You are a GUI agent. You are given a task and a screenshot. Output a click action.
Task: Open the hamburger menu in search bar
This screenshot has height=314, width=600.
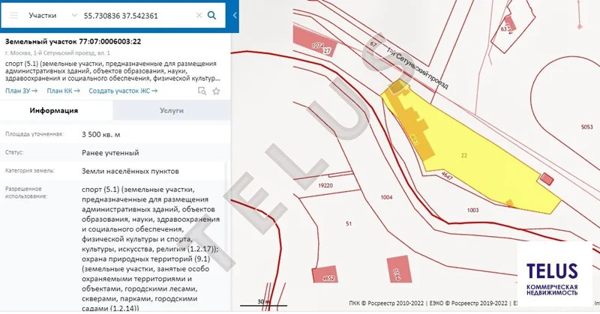[x=13, y=15]
